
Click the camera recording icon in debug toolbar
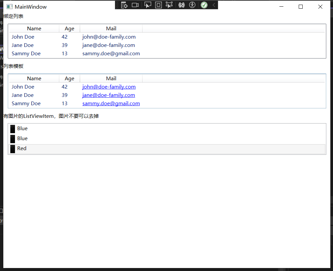[135, 5]
